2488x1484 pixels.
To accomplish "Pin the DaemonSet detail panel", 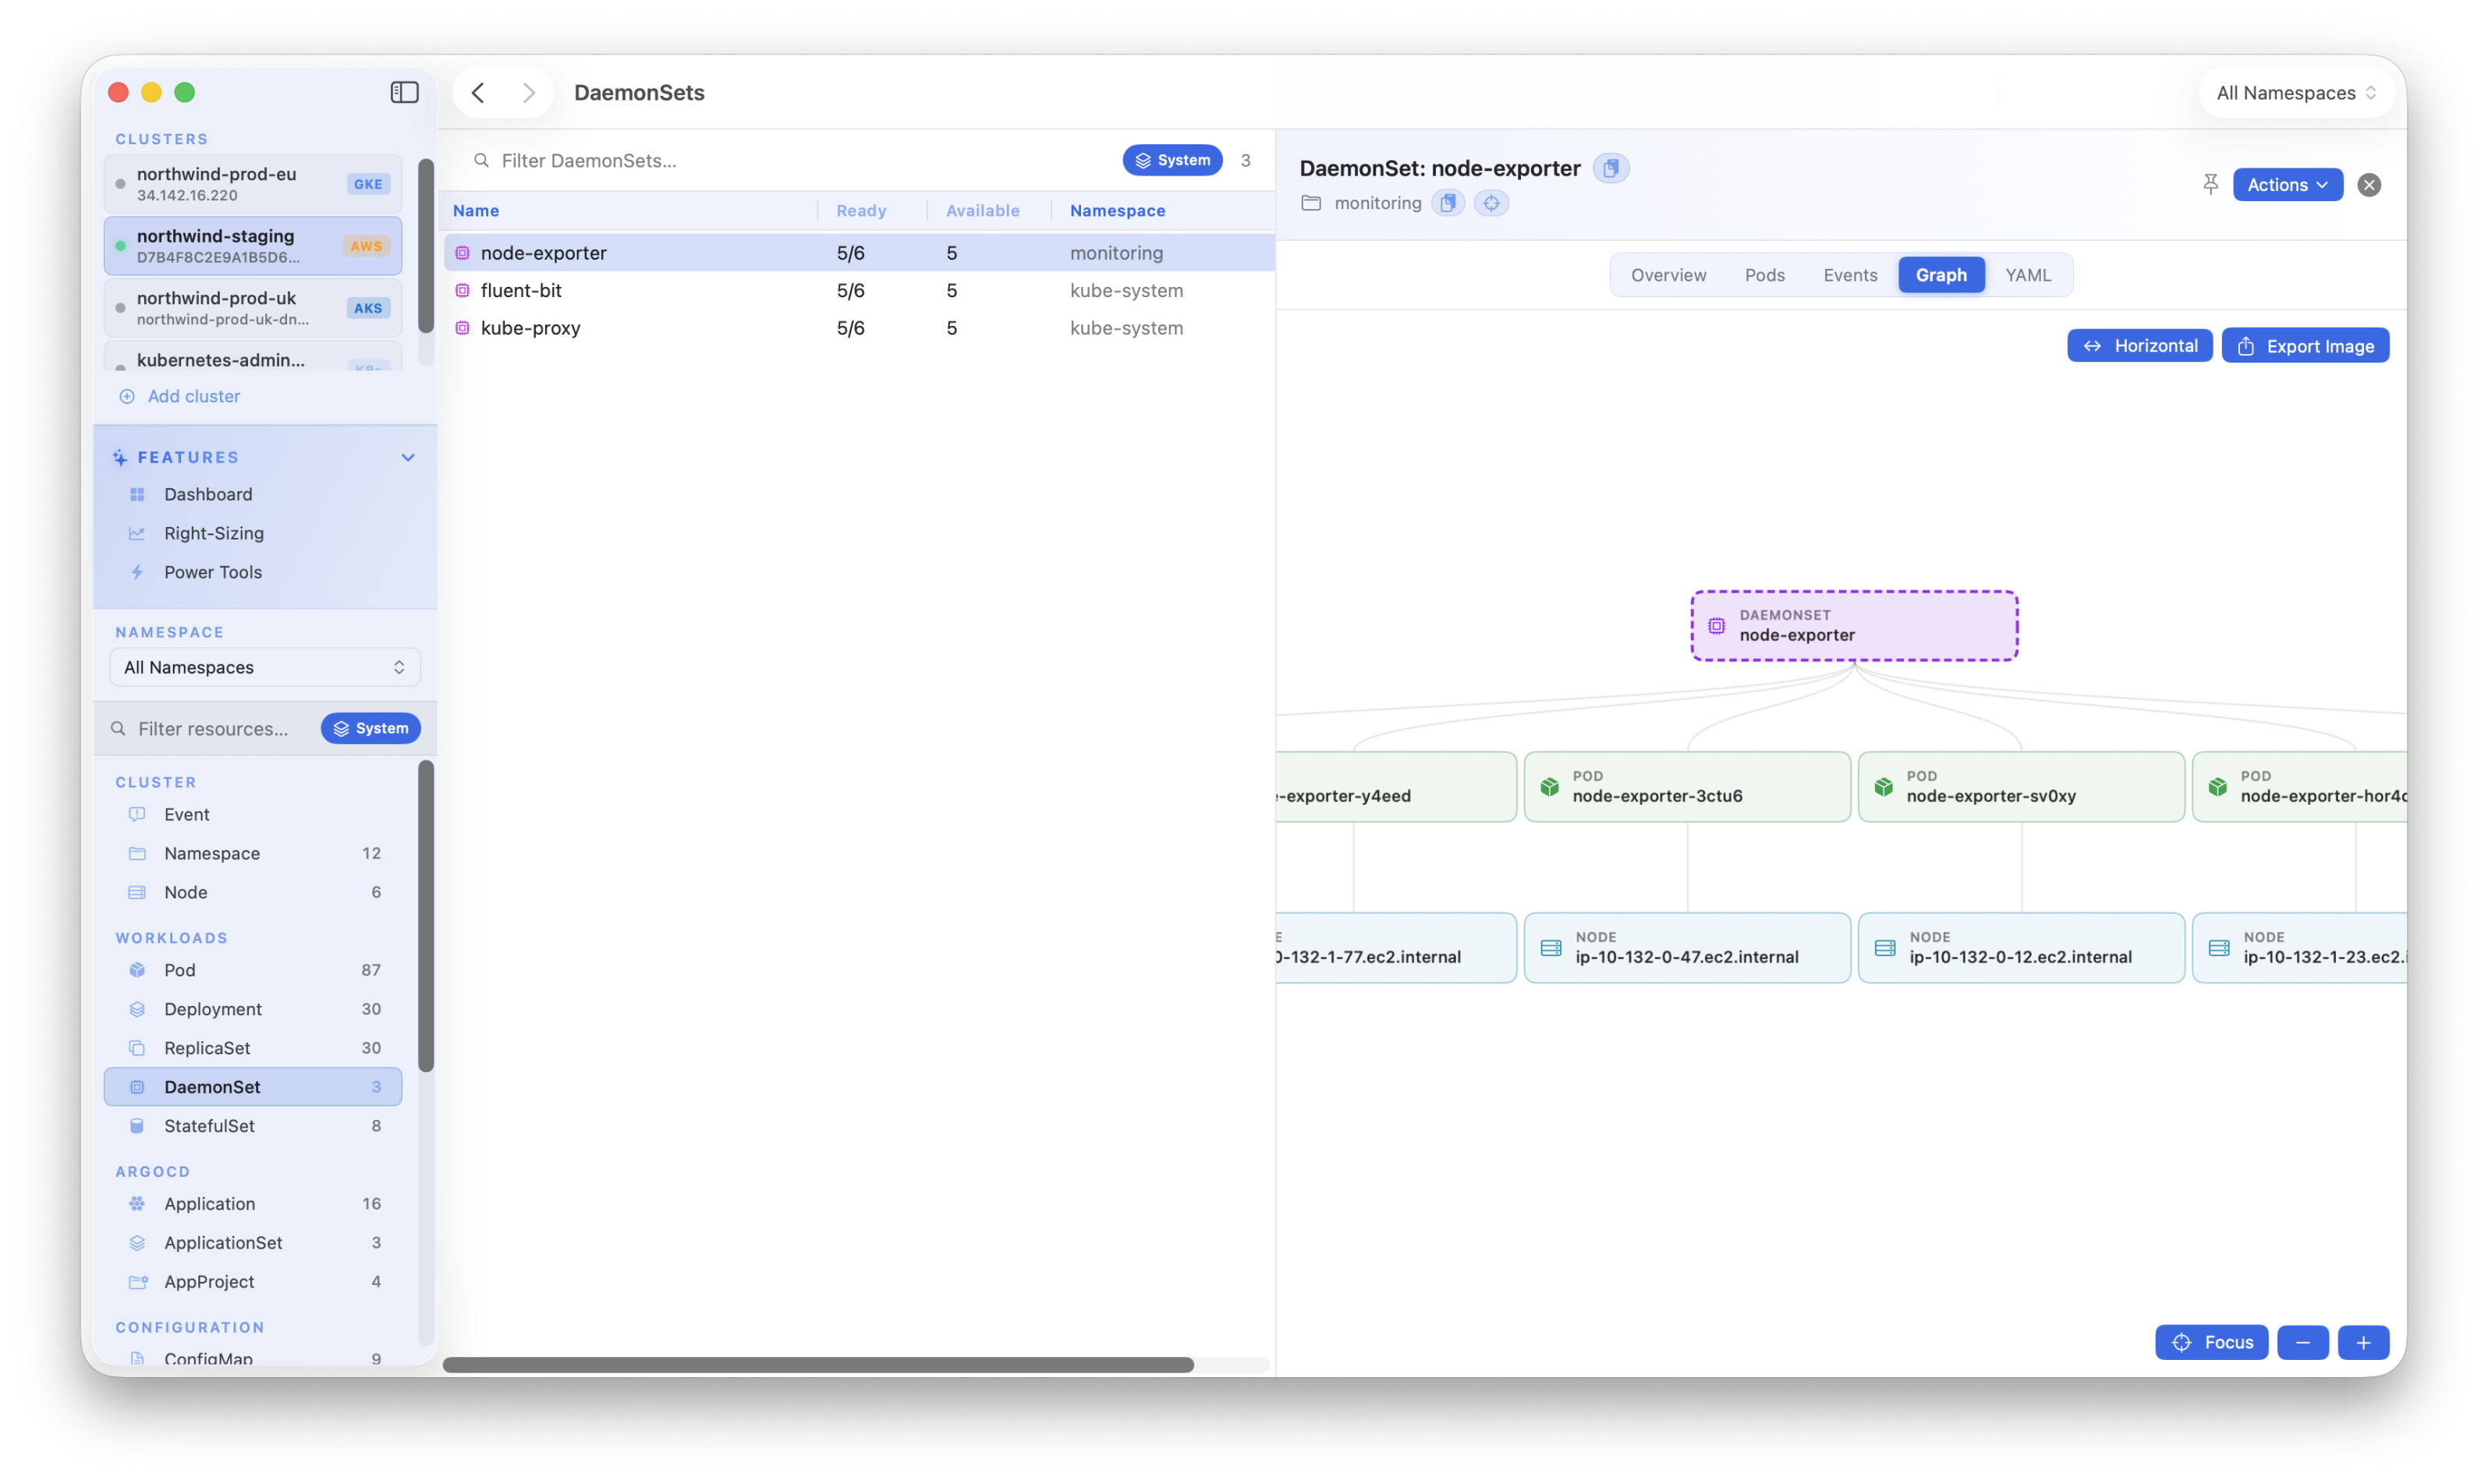I will 2210,184.
